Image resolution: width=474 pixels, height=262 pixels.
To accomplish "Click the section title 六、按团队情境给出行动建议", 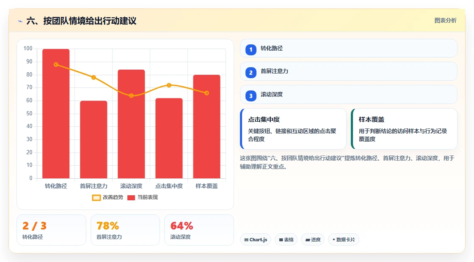I will pos(81,21).
